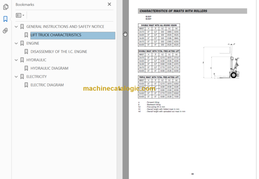Open the HYDRAULIC DIAGRAM bookmark
Image resolution: width=259 pixels, height=179 pixels.
[x=49, y=68]
